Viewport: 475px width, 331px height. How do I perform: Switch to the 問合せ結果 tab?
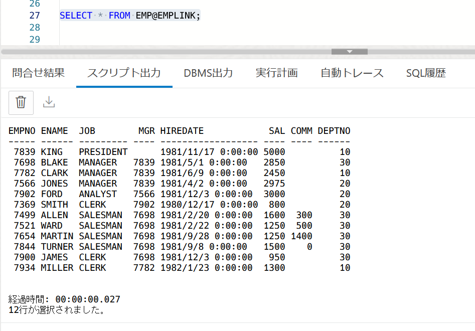pyautogui.click(x=37, y=73)
